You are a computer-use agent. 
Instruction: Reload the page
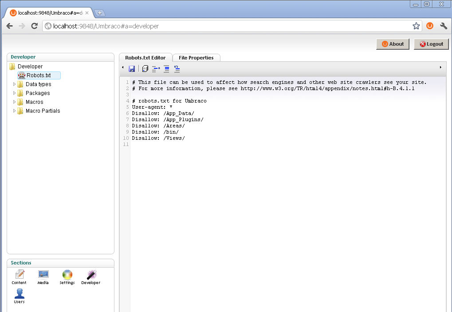[x=34, y=26]
